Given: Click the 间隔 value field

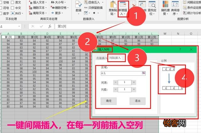Looking at the screenshot, I should click(125, 82).
